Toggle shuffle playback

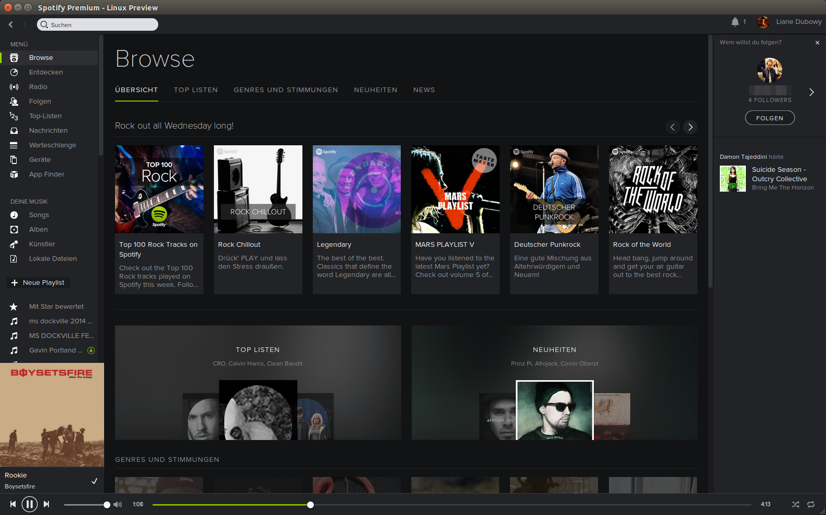tap(796, 504)
